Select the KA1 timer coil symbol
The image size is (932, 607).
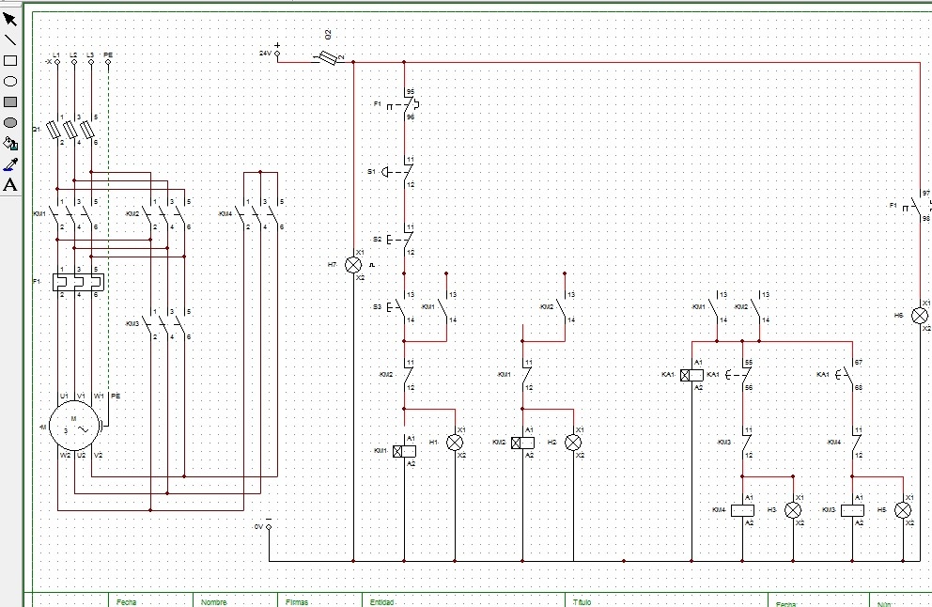[691, 375]
